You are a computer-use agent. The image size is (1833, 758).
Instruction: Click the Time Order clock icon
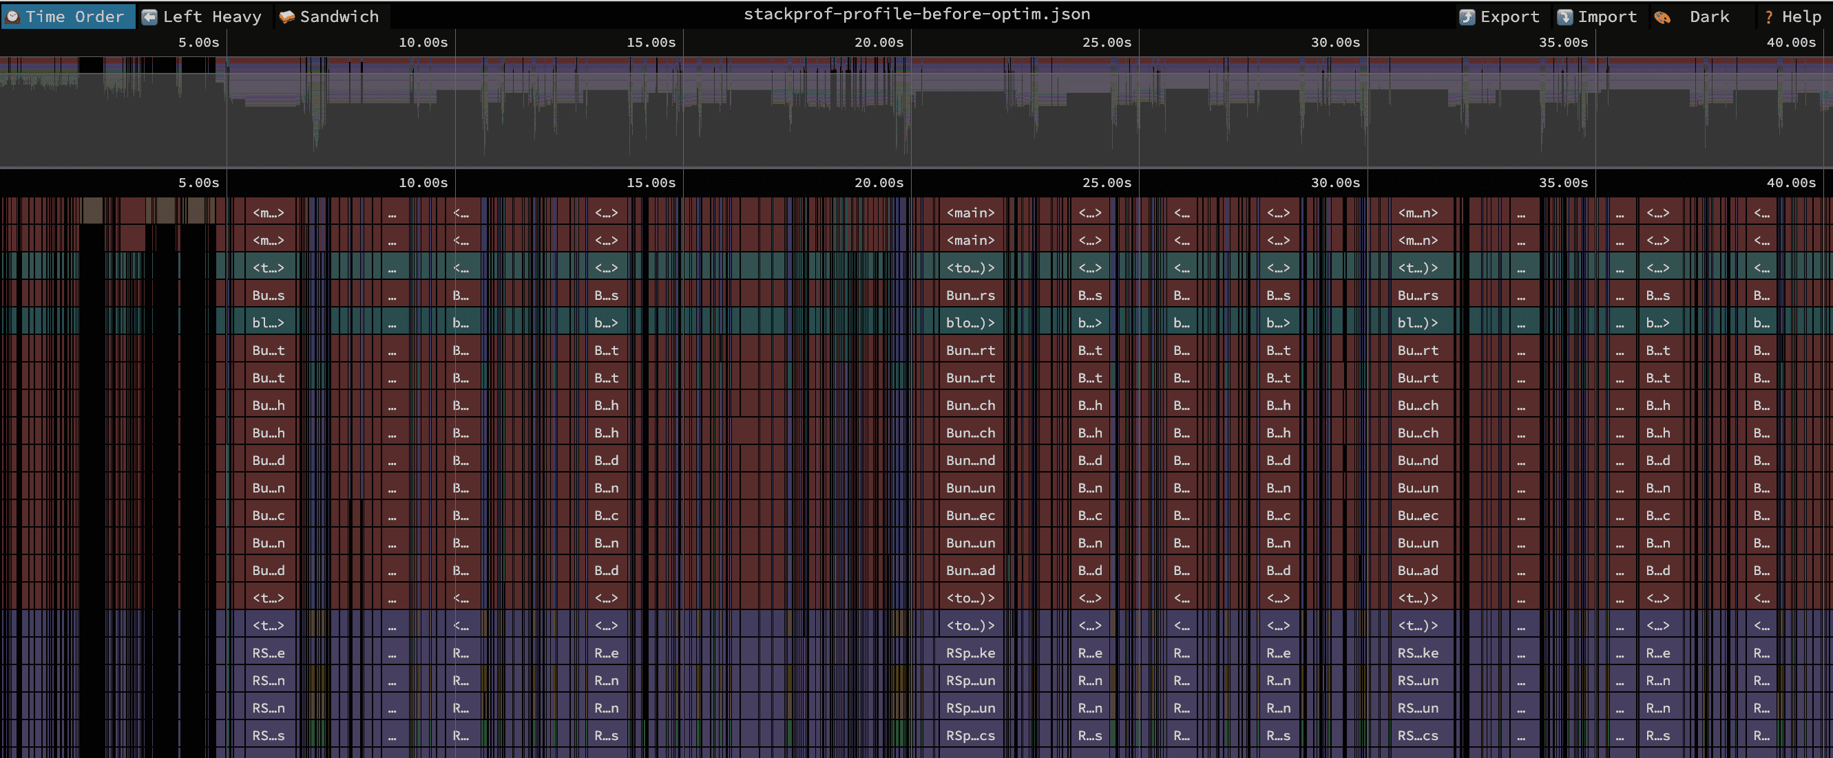point(13,17)
